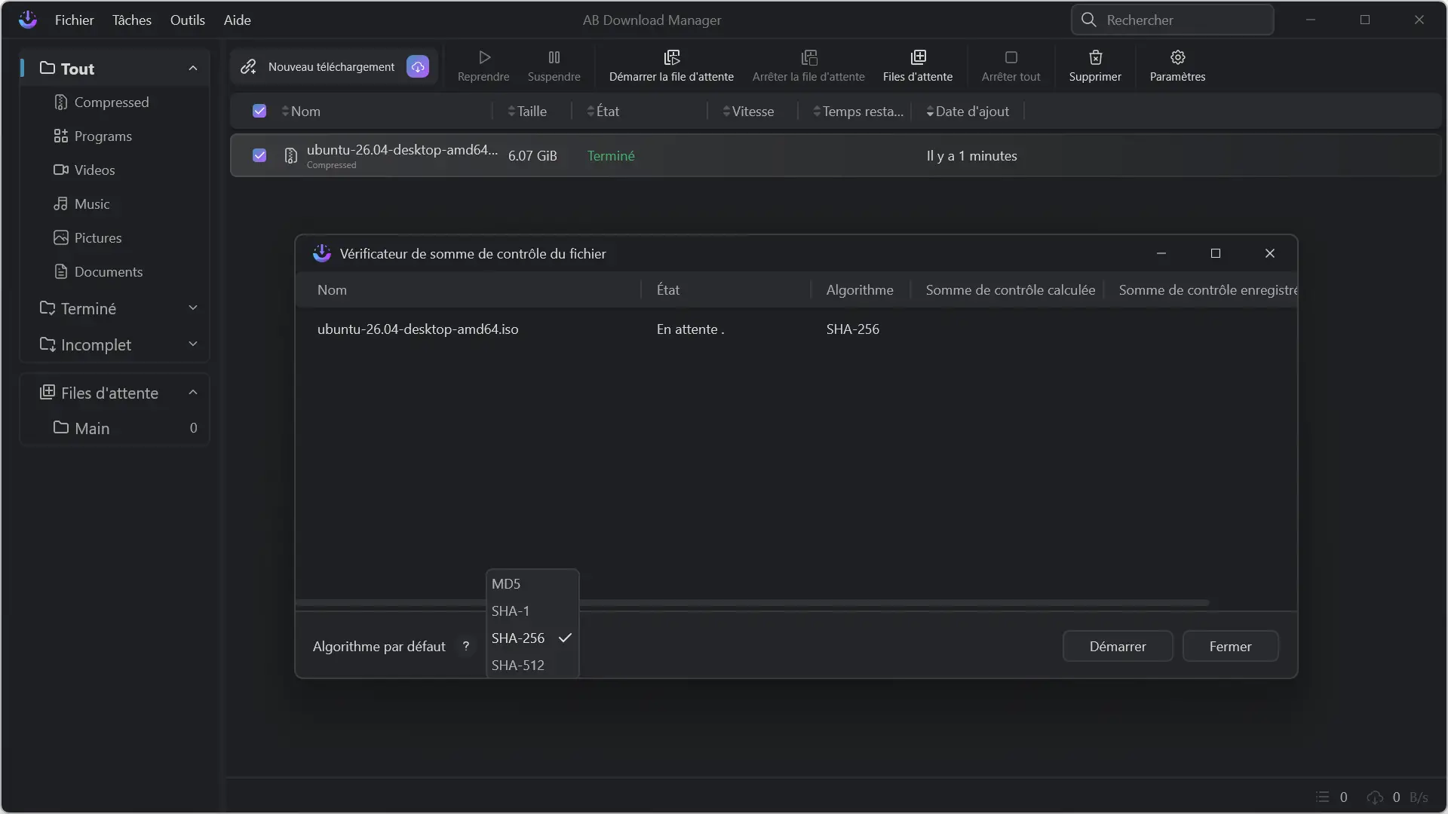The height and width of the screenshot is (814, 1448).
Task: Click the link icon of Nouveau téléchargement
Action: (x=248, y=66)
